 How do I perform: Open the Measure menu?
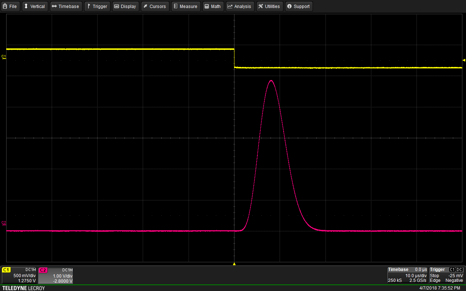point(186,6)
